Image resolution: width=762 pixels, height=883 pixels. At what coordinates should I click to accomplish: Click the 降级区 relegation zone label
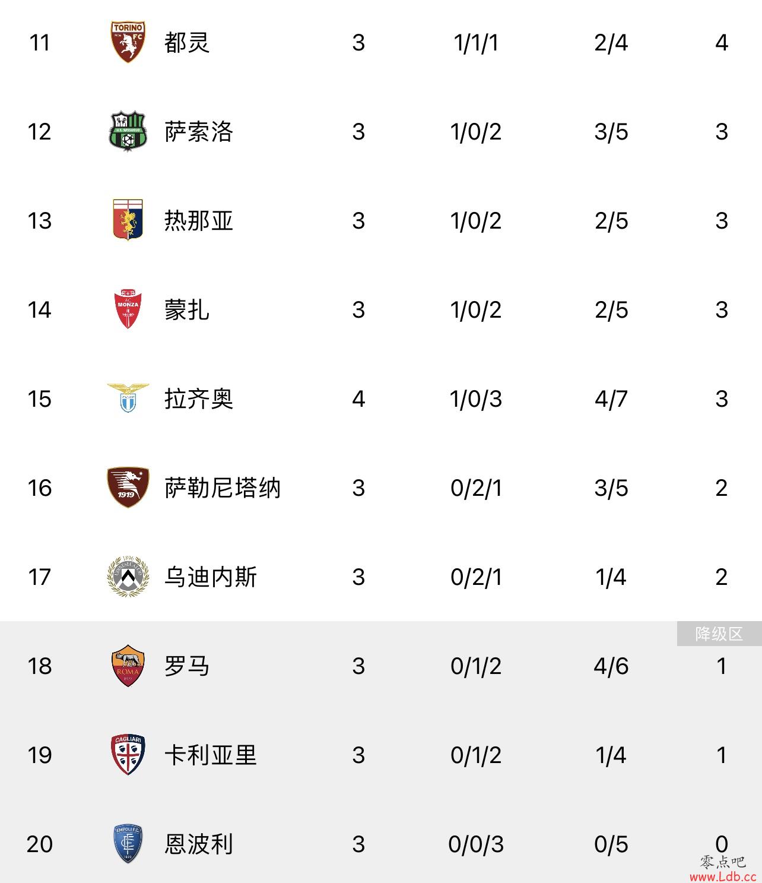click(x=719, y=634)
